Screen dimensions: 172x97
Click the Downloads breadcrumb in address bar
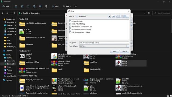35,13
